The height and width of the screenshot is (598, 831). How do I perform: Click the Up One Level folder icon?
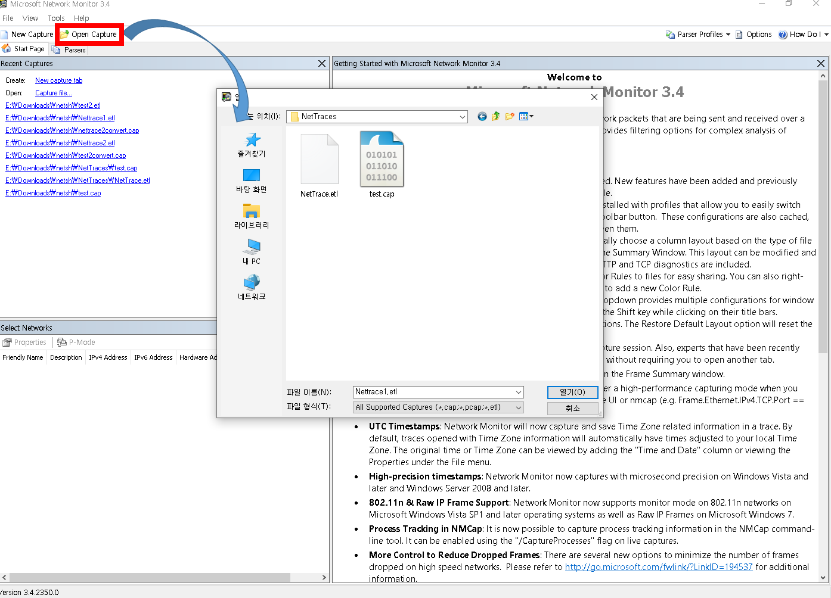click(496, 117)
